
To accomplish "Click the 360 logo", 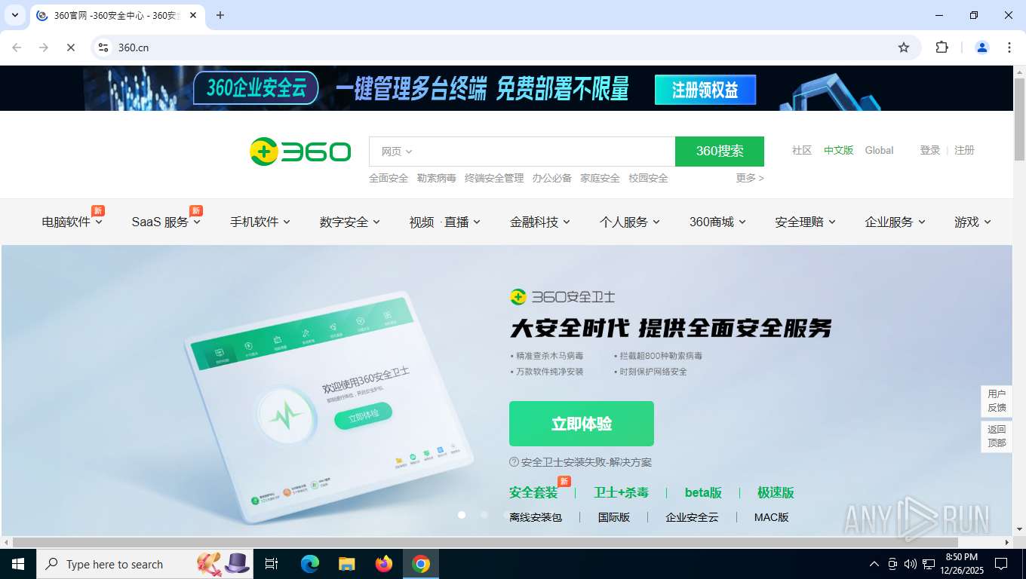I will click(300, 152).
